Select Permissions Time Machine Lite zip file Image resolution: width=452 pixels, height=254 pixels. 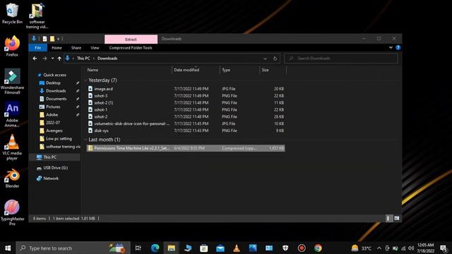point(186,148)
